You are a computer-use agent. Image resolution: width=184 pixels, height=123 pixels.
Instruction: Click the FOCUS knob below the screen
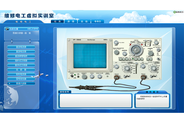[92, 76]
